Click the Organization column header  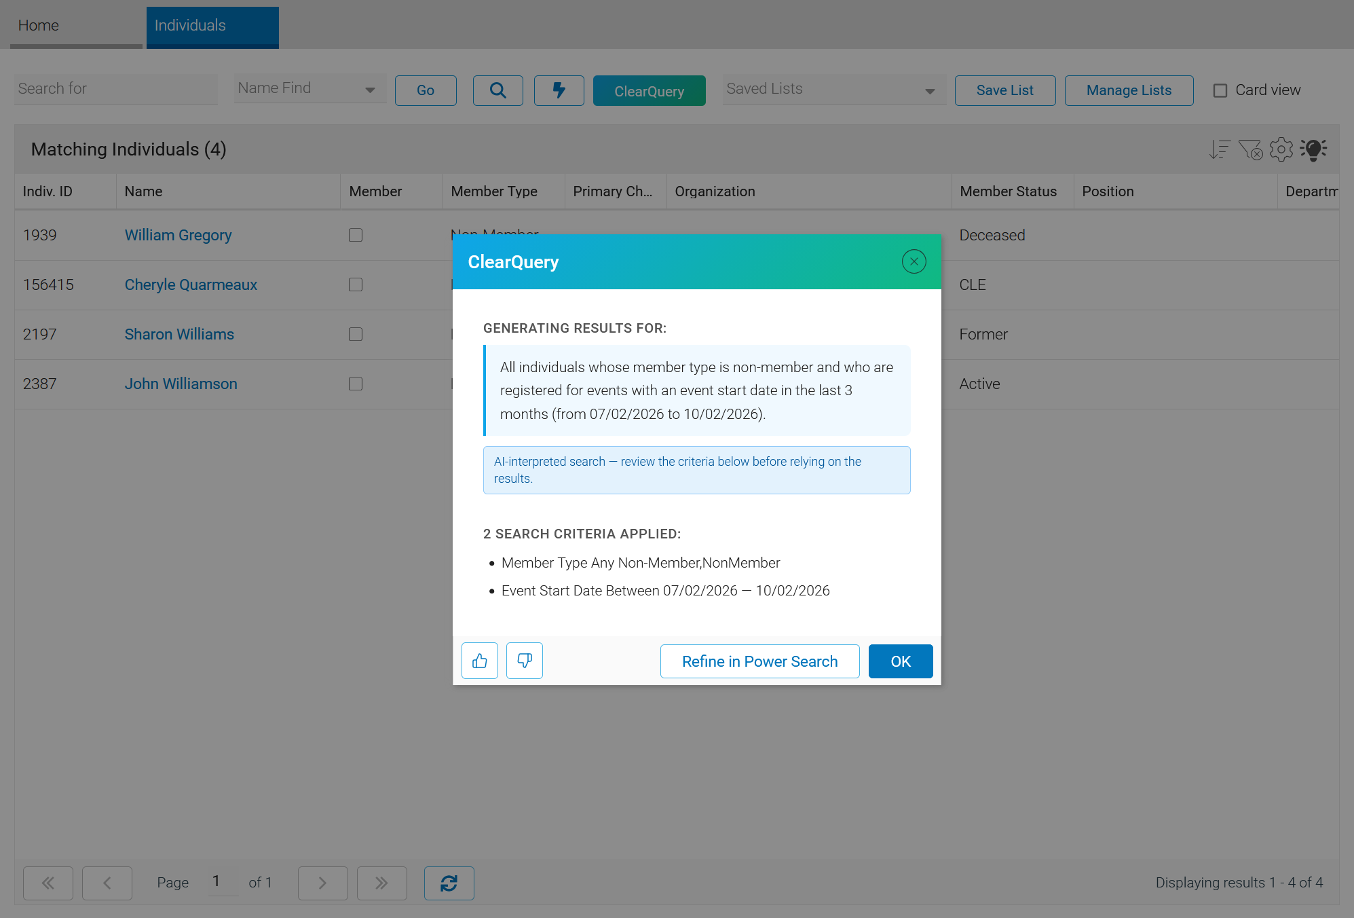809,191
